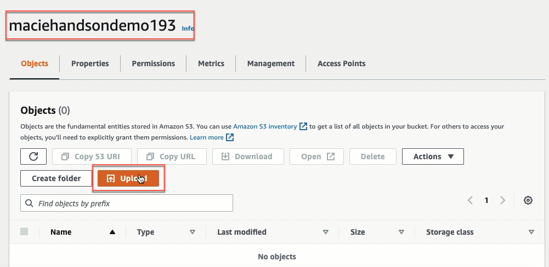
Task: Click the Open button
Action: tap(316, 156)
